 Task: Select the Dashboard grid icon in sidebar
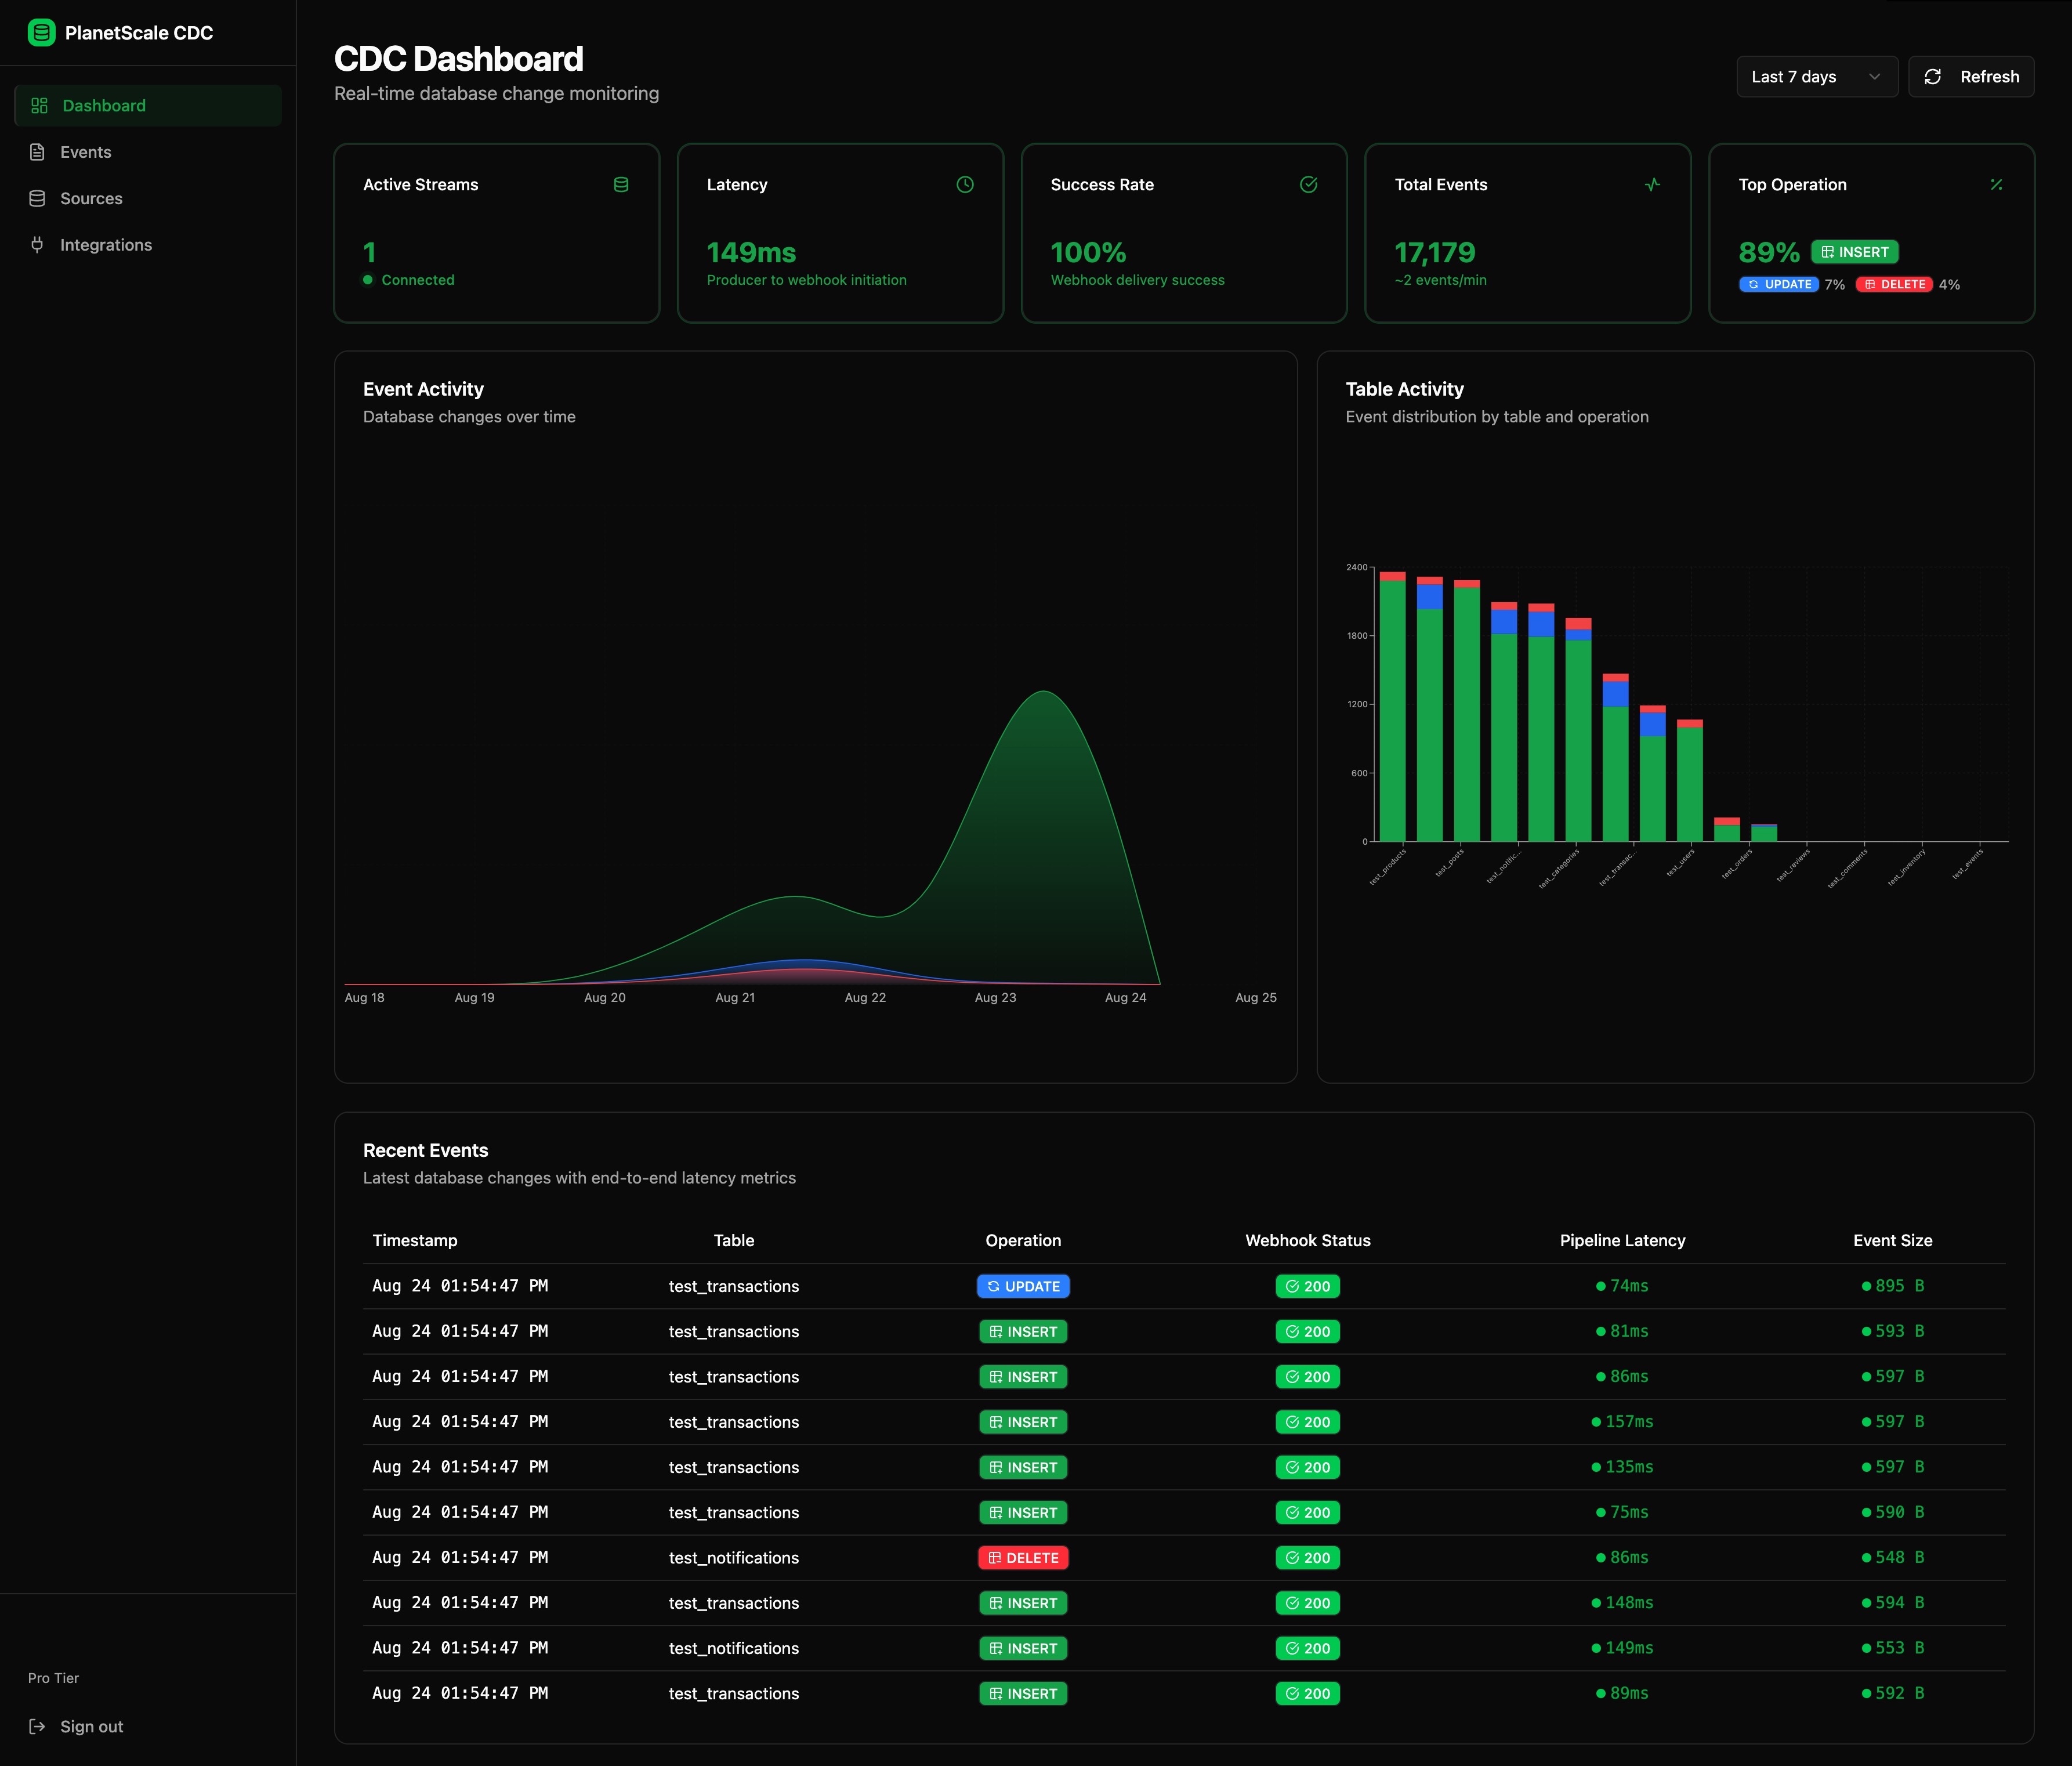pos(40,105)
